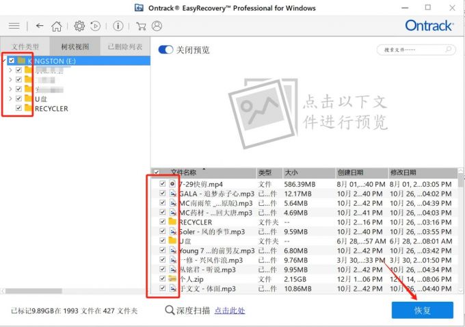Click the 点击此处 deep scan link
465x327 pixels.
click(230, 311)
